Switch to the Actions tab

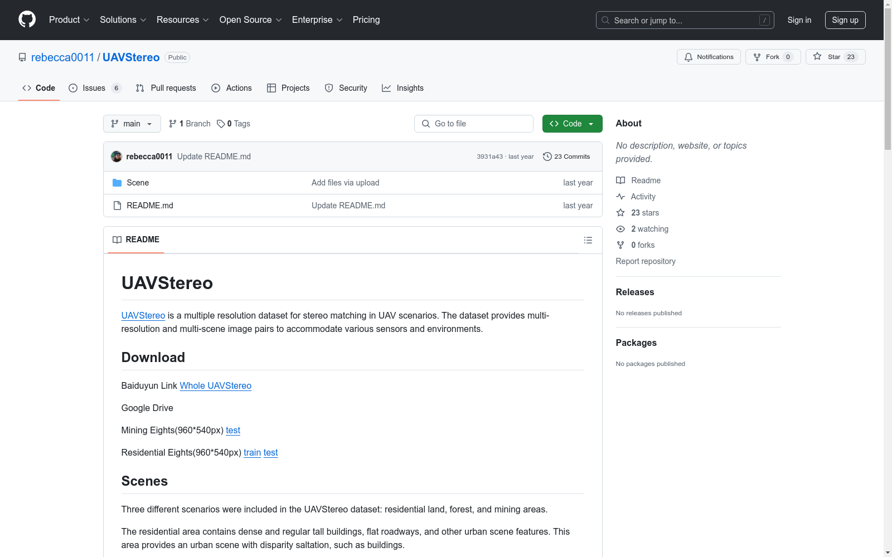click(232, 88)
